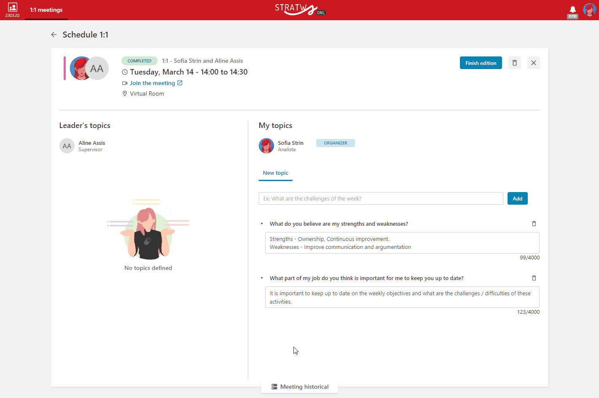Edit the strengths and weaknesses answer box

(x=402, y=243)
